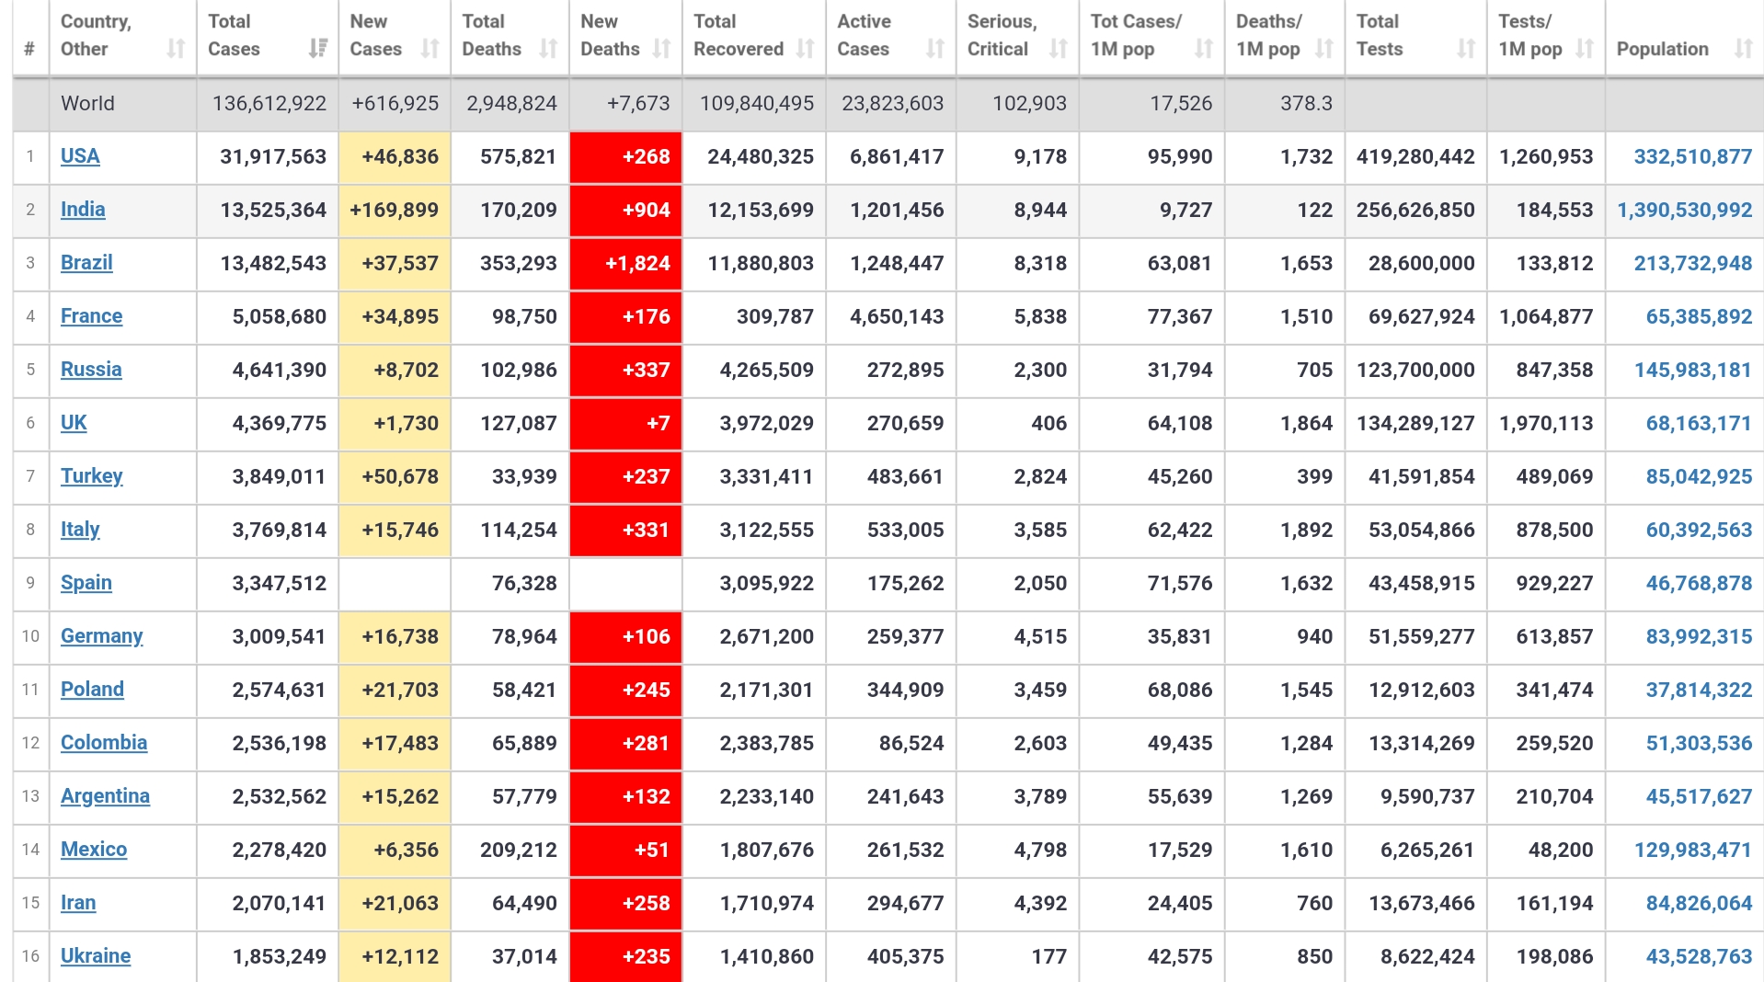Screen dimensions: 1764x982
Task: Click USA population figure link
Action: (x=1692, y=157)
